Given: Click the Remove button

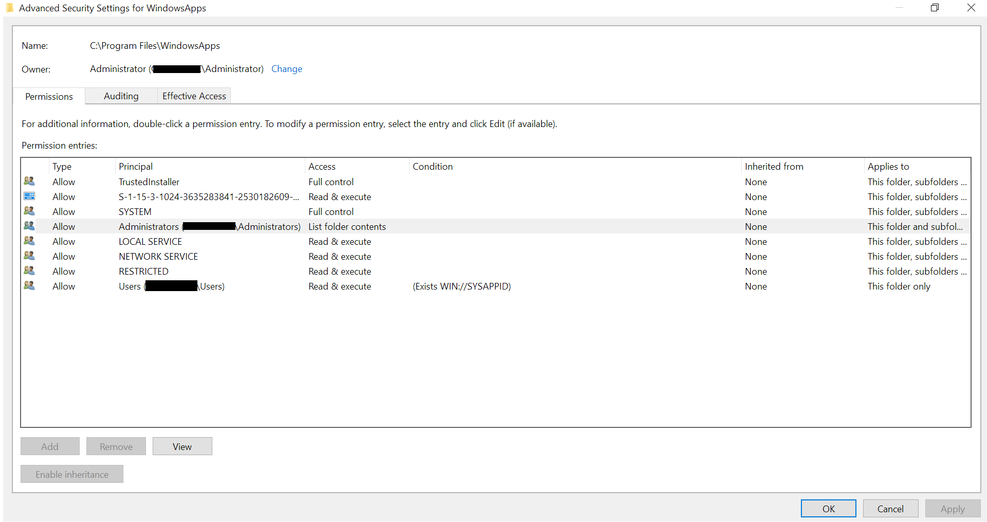Looking at the screenshot, I should tap(116, 446).
